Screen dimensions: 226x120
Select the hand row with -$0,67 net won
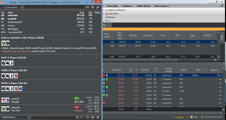162,87
